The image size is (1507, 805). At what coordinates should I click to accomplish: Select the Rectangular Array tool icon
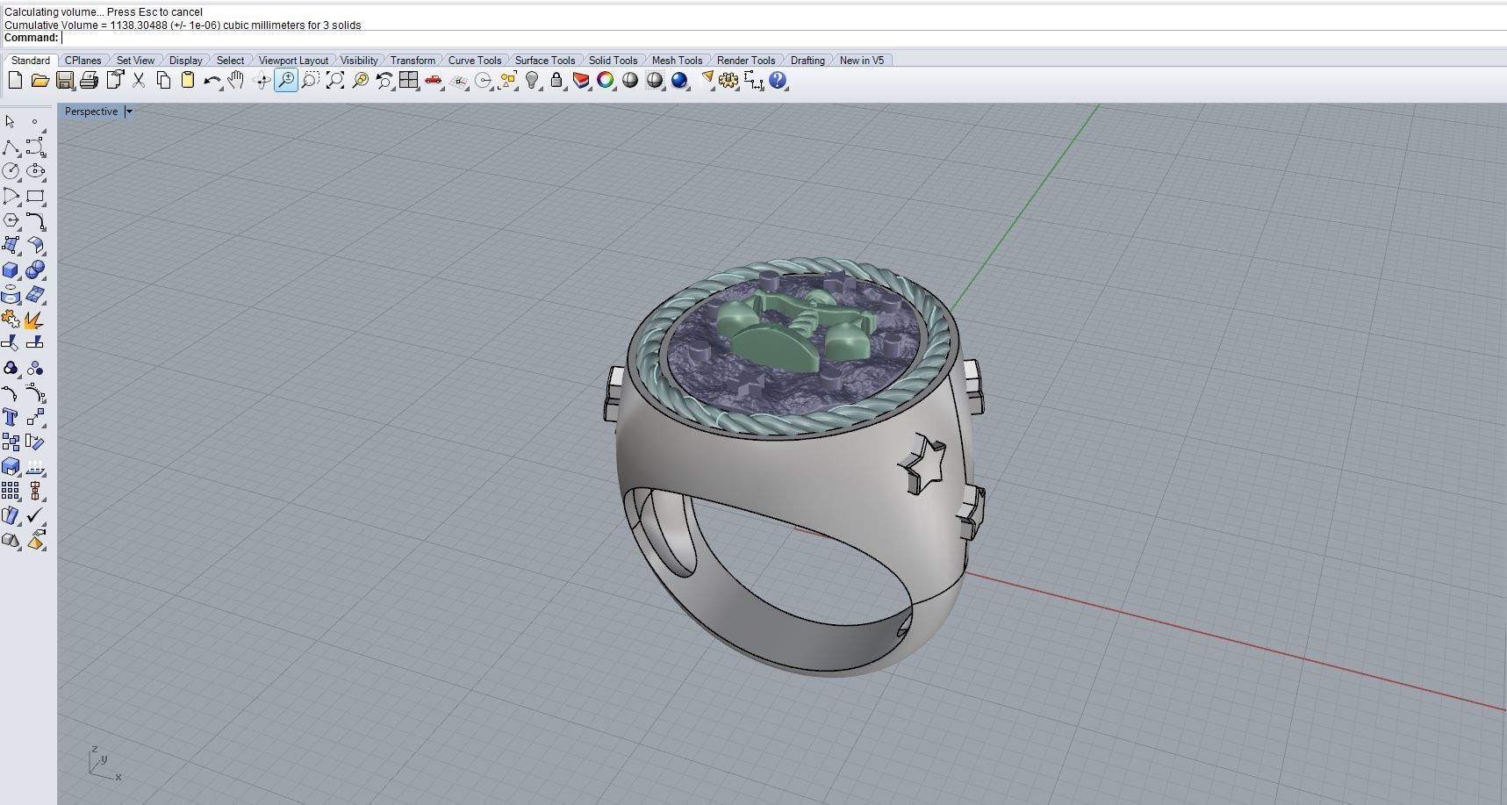[x=11, y=491]
